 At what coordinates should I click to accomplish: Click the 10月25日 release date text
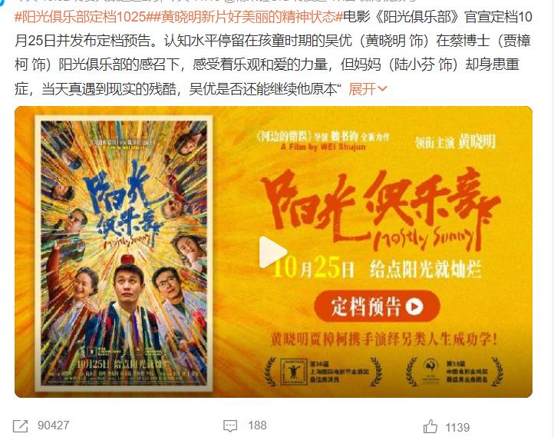tap(313, 267)
